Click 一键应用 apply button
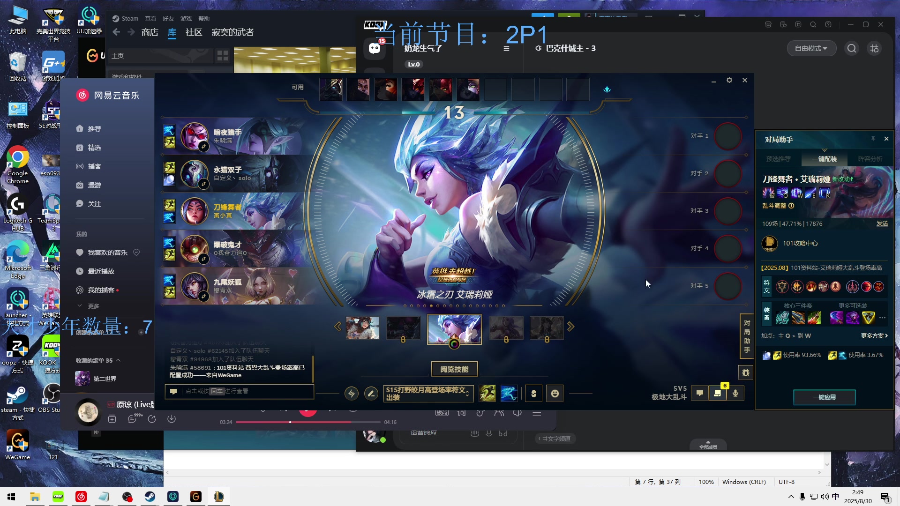The image size is (900, 506). [x=824, y=397]
